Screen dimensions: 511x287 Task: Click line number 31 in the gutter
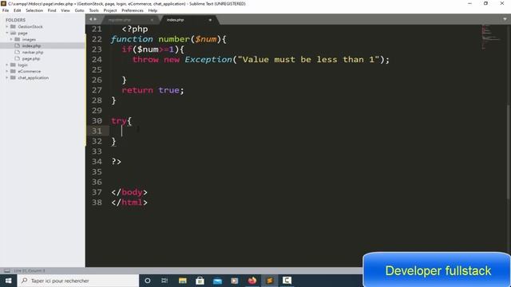click(x=97, y=131)
